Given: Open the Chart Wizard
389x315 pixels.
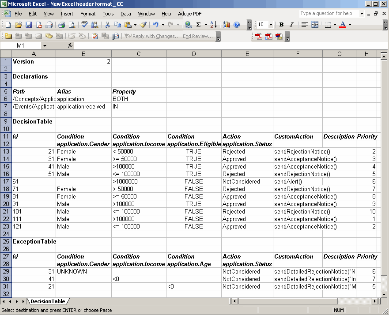Looking at the screenshot, I should click(226, 25).
